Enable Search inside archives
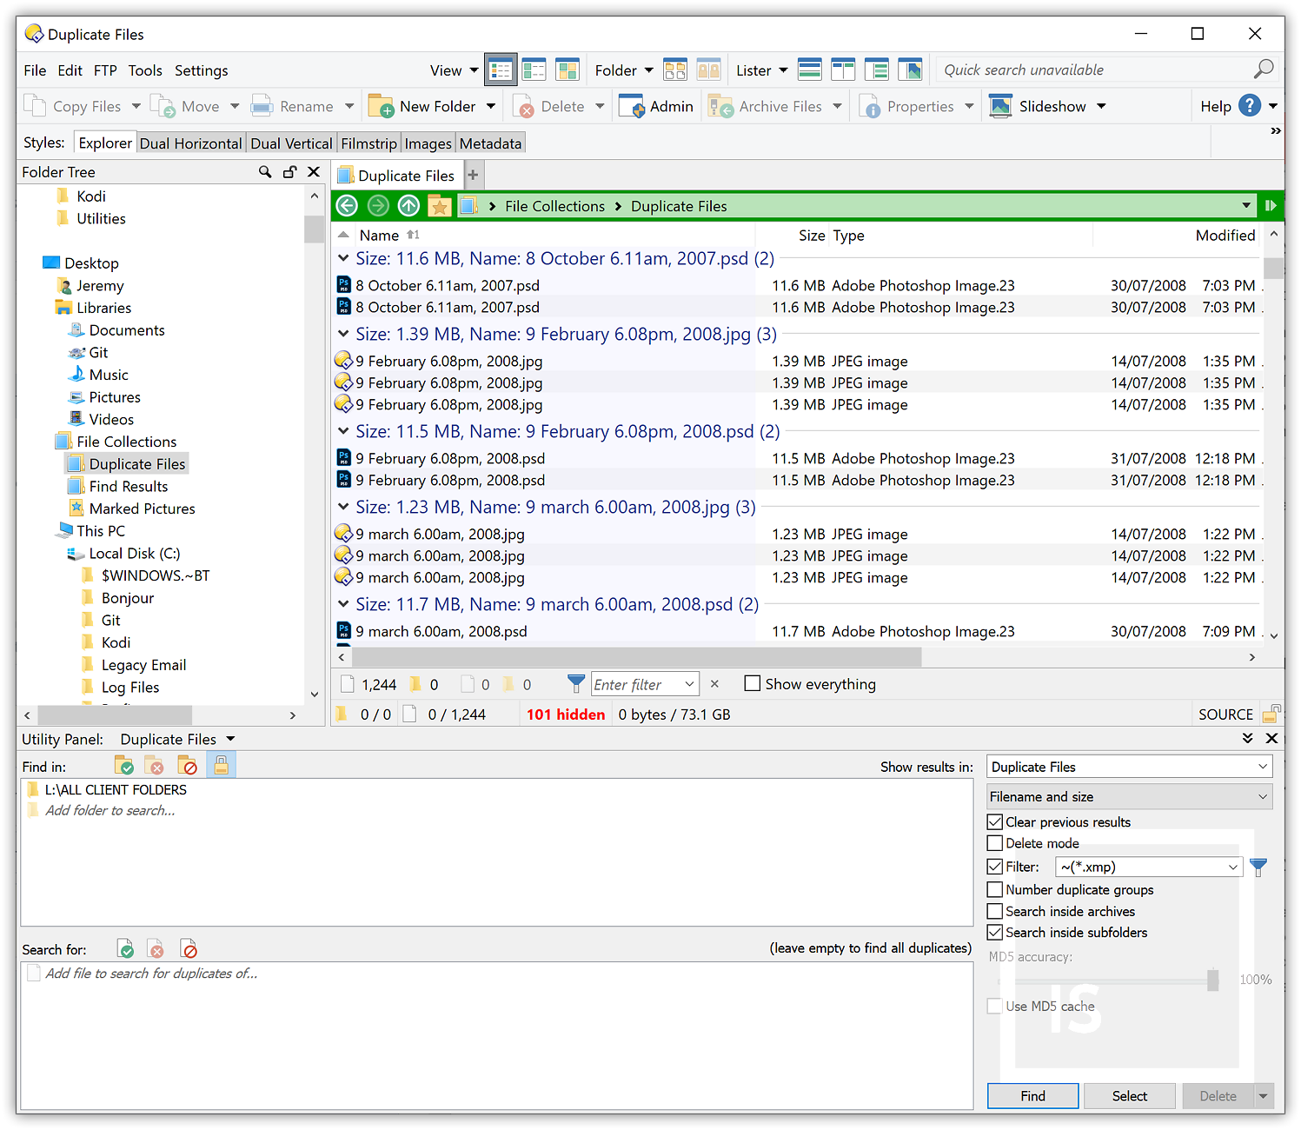 tap(994, 911)
